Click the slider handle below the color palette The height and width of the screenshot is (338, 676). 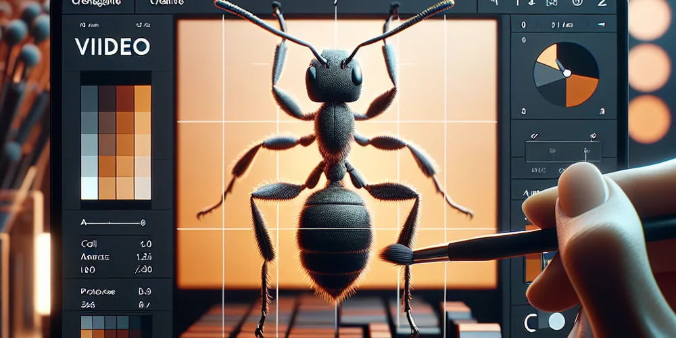click(x=143, y=223)
